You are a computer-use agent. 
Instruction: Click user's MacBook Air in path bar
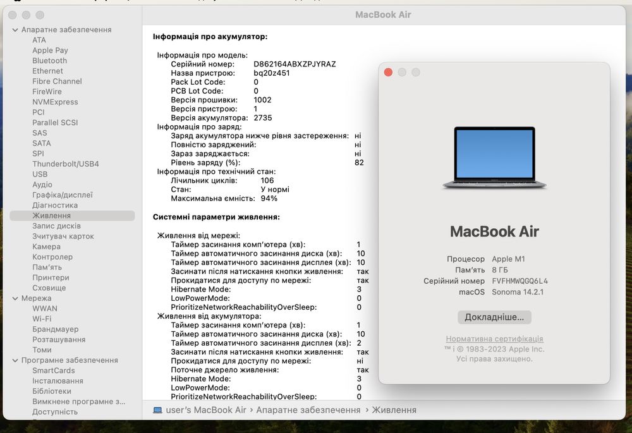pos(206,410)
